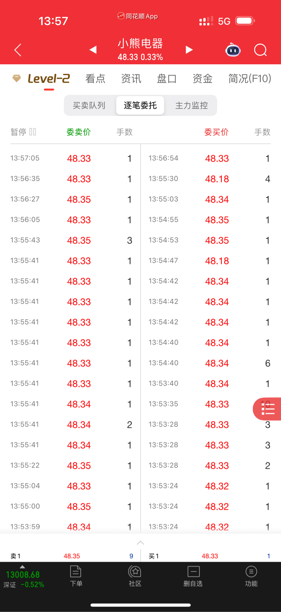The height and width of the screenshot is (612, 281).
Task: Open the 功能 functions menu icon
Action: tap(251, 576)
